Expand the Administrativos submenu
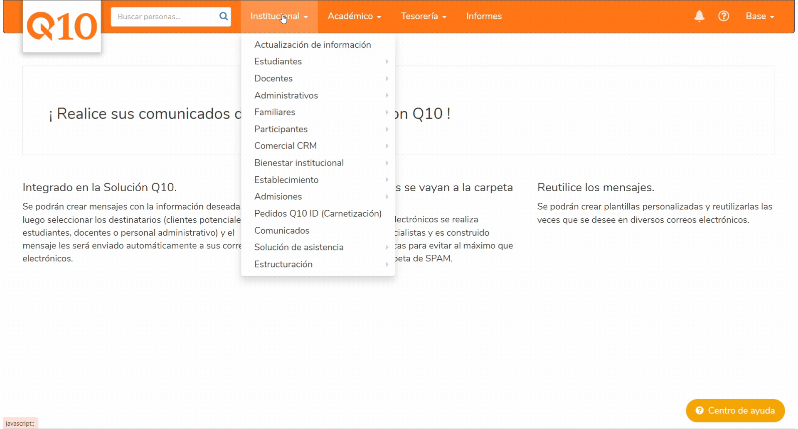The height and width of the screenshot is (429, 798). click(x=318, y=95)
